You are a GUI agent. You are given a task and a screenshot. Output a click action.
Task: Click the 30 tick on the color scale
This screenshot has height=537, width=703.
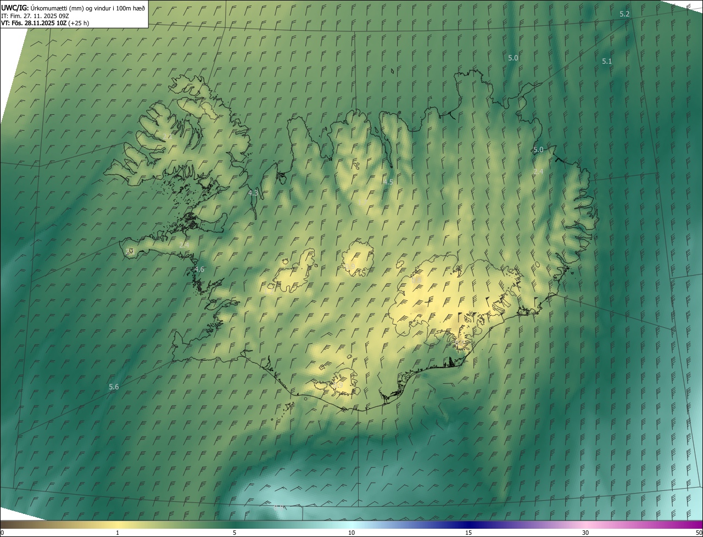(x=585, y=533)
